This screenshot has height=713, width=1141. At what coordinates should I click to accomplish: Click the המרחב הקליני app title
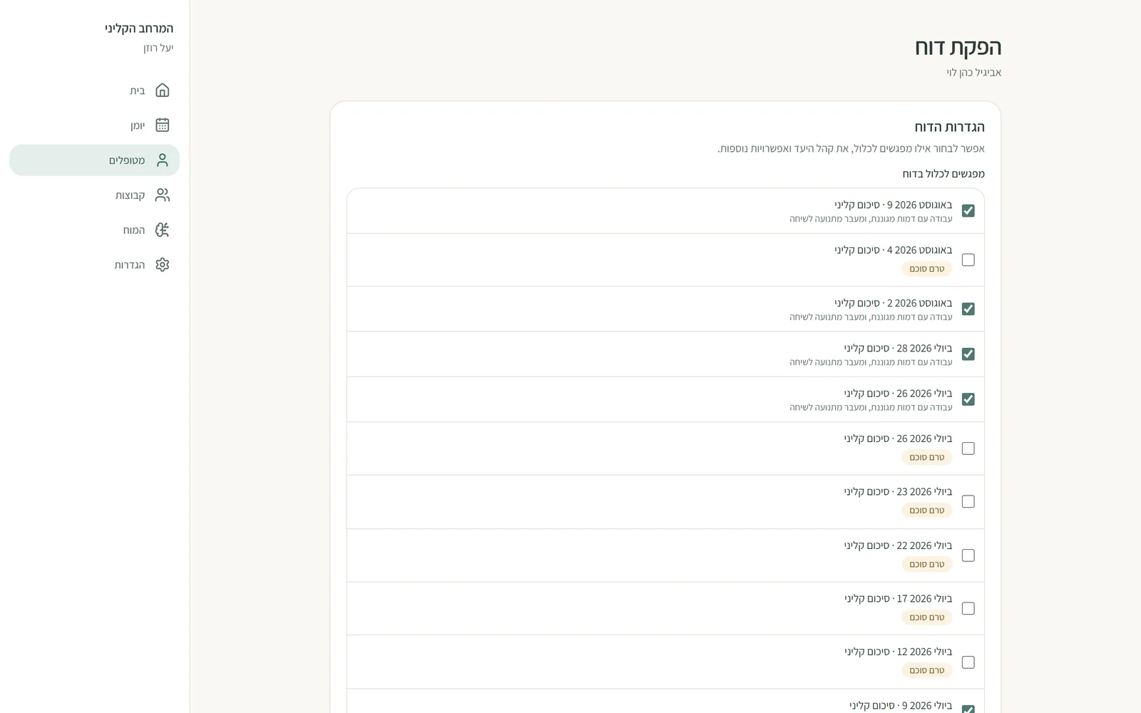(139, 29)
